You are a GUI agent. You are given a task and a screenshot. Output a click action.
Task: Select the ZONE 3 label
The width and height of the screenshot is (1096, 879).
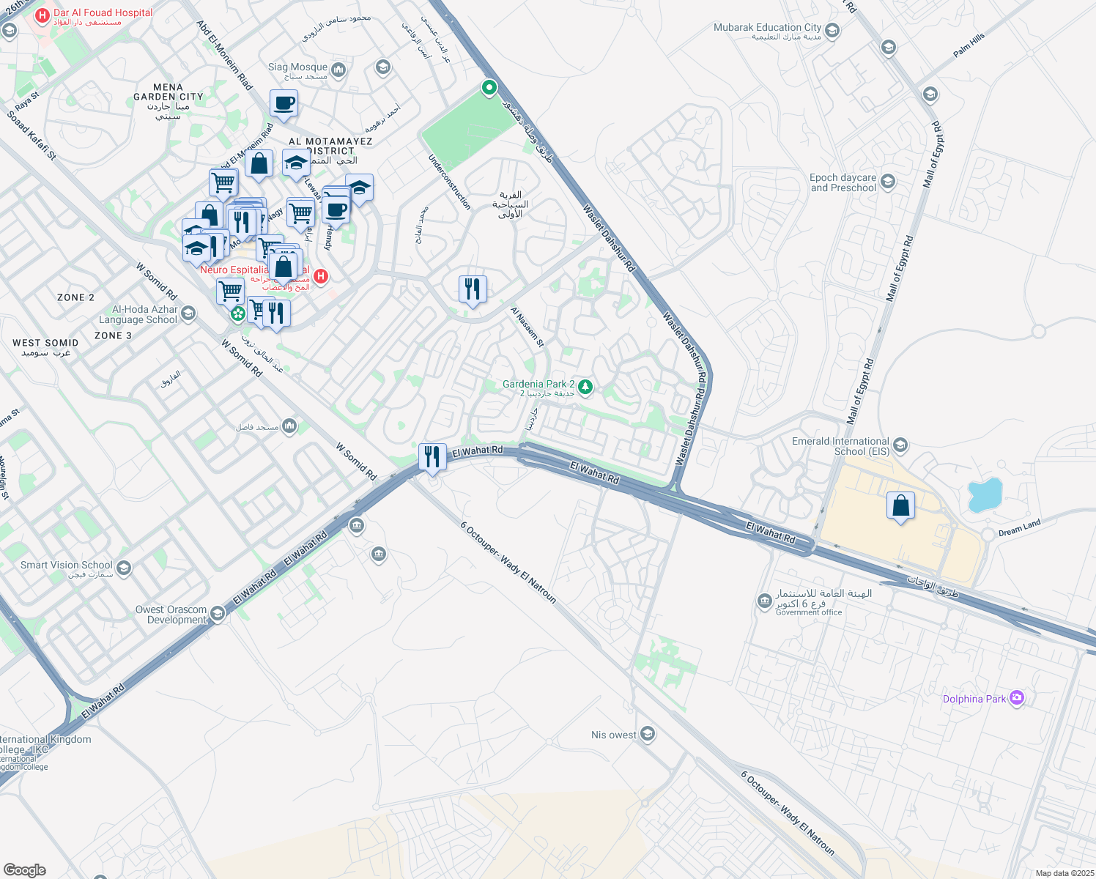point(113,335)
